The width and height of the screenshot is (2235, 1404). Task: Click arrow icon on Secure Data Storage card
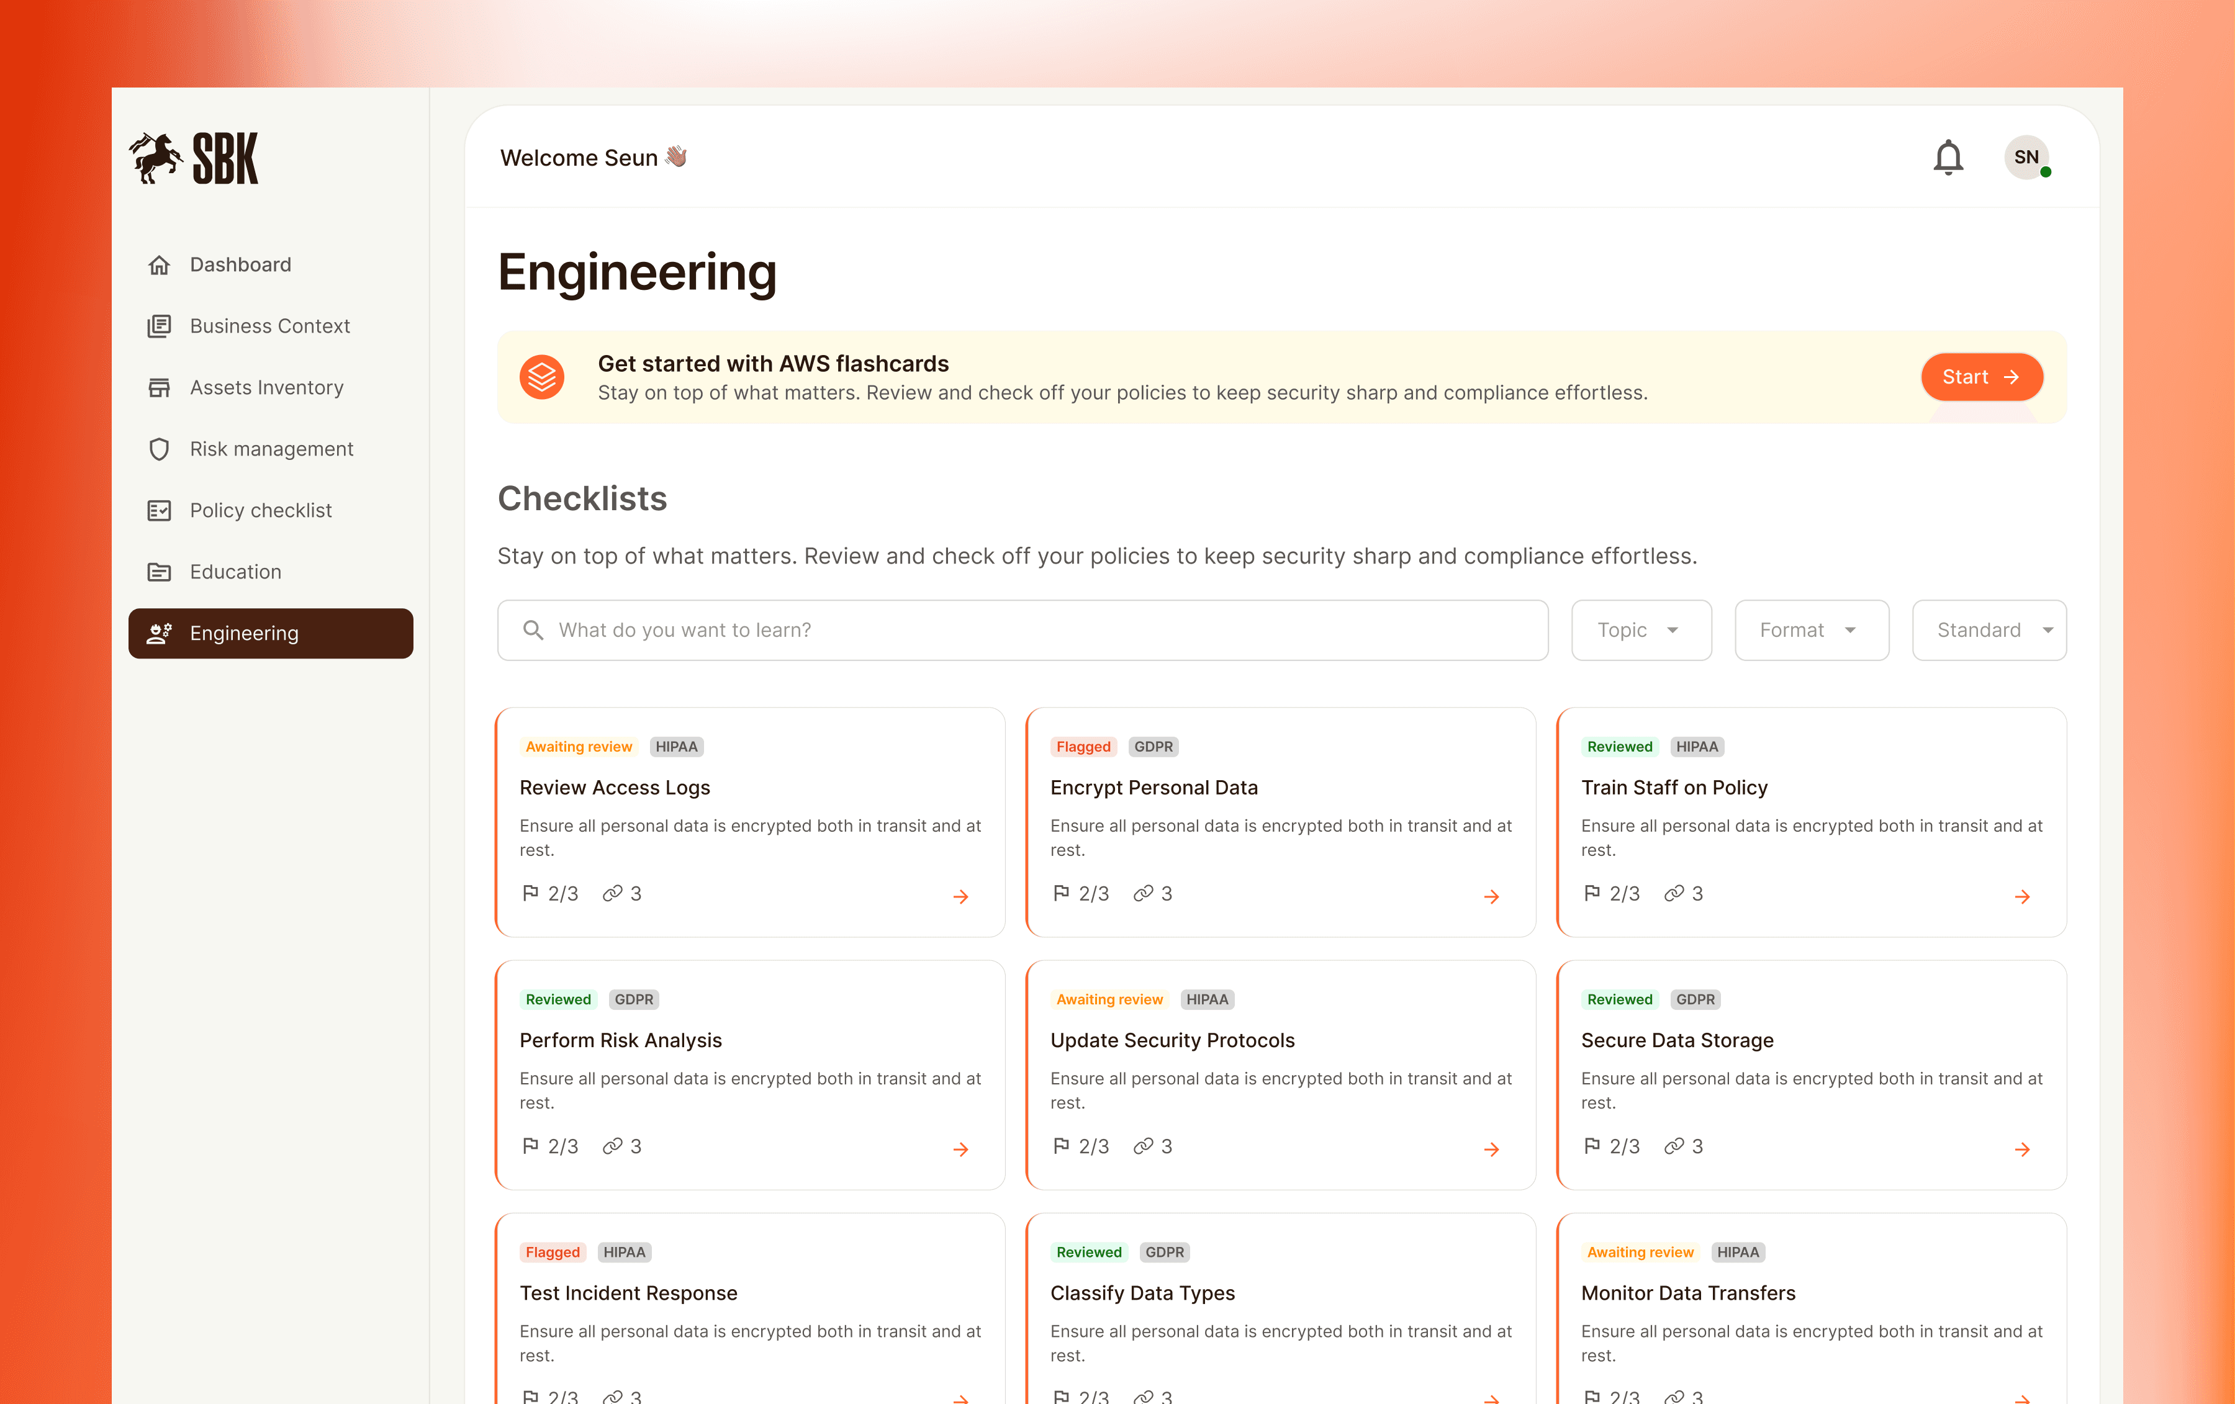(2023, 1149)
